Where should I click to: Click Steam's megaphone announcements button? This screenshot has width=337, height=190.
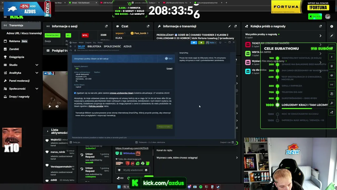pyautogui.click(x=194, y=42)
